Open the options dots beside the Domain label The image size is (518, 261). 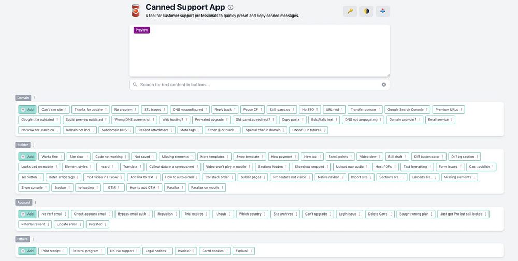click(x=34, y=98)
